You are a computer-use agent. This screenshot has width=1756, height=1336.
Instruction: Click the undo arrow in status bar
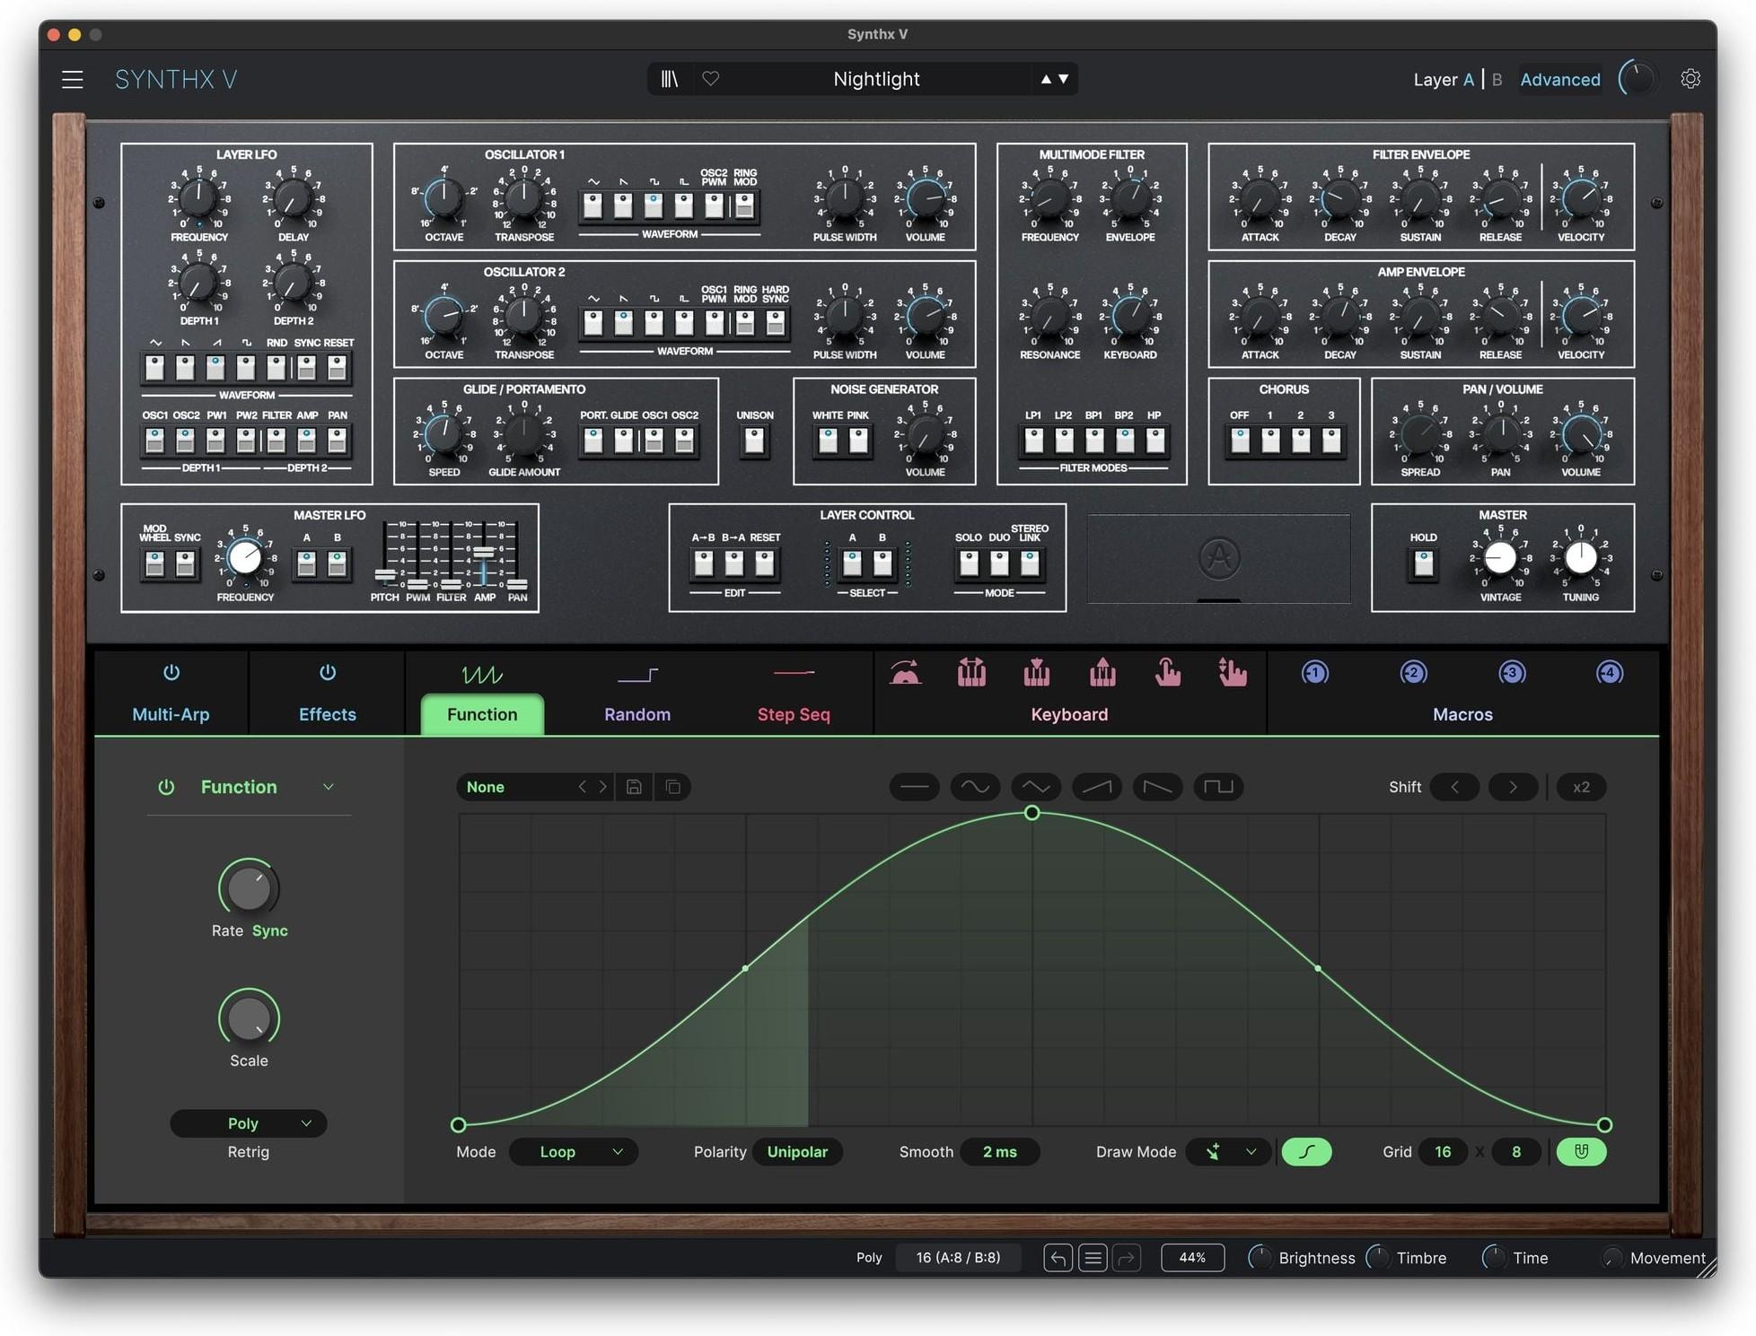[1058, 1258]
